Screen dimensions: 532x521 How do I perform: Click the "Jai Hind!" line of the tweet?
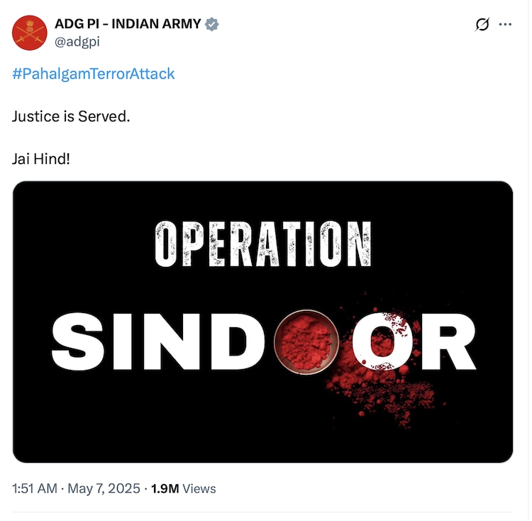(x=41, y=159)
